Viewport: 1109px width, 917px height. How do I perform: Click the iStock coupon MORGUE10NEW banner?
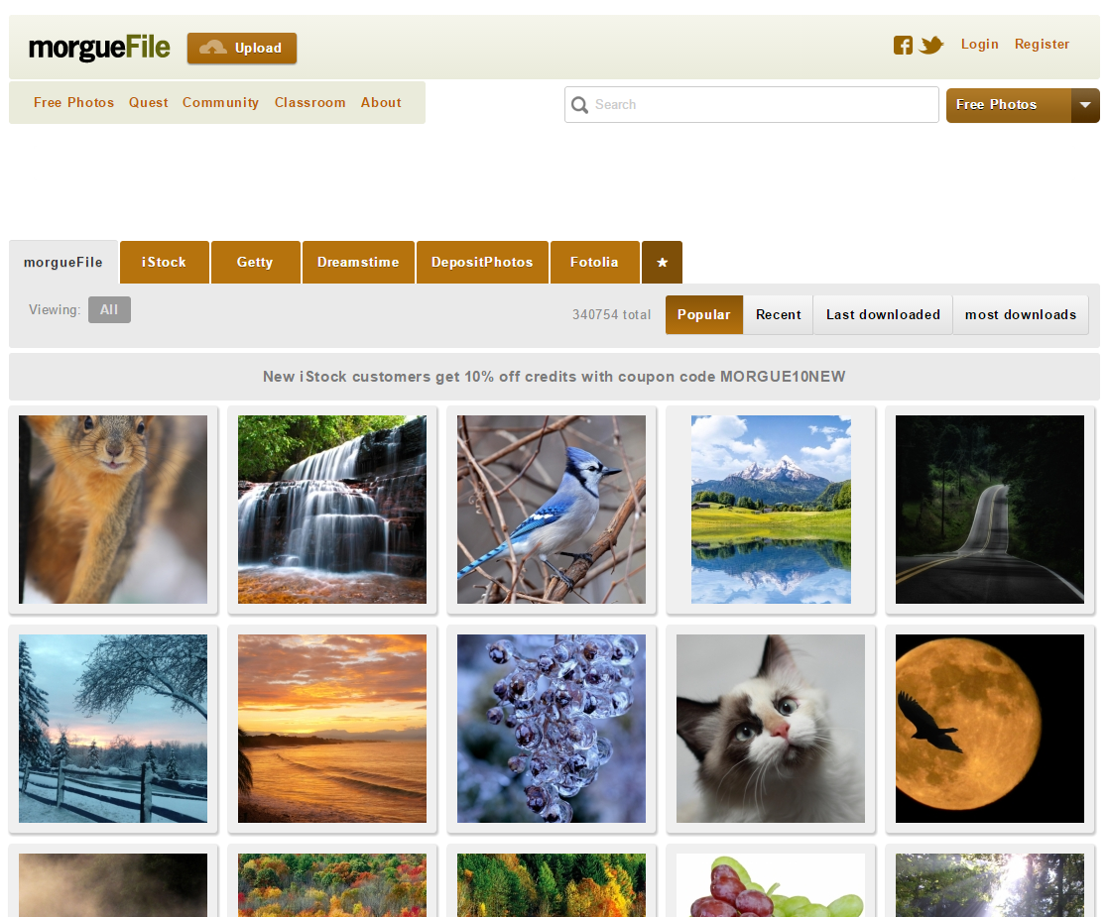[554, 377]
